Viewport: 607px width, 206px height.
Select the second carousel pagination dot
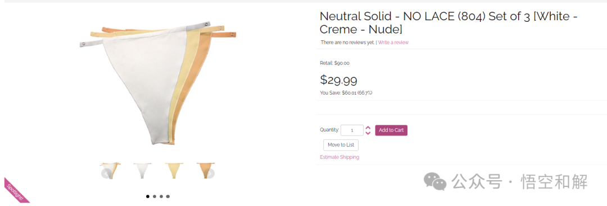point(155,196)
